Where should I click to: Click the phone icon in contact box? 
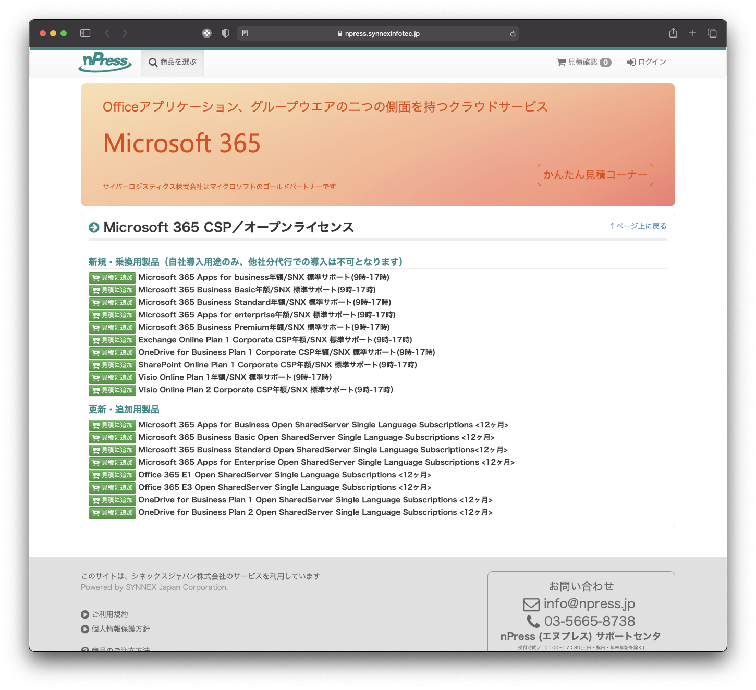[x=533, y=621]
